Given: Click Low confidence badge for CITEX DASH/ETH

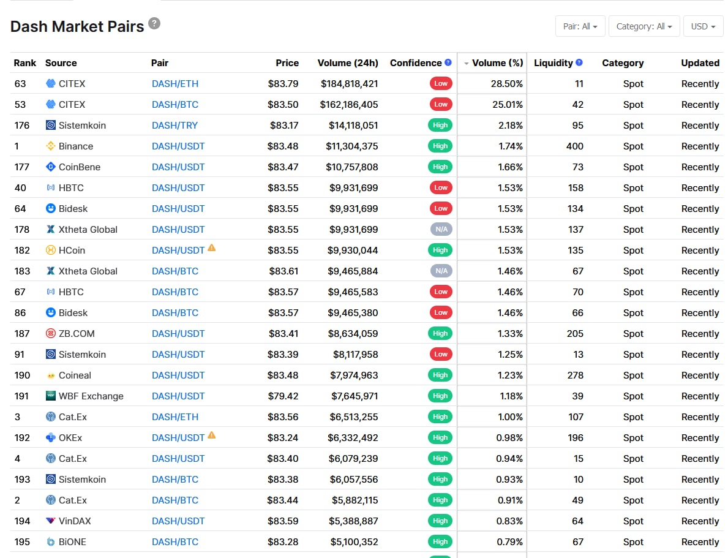Looking at the screenshot, I should (x=441, y=84).
